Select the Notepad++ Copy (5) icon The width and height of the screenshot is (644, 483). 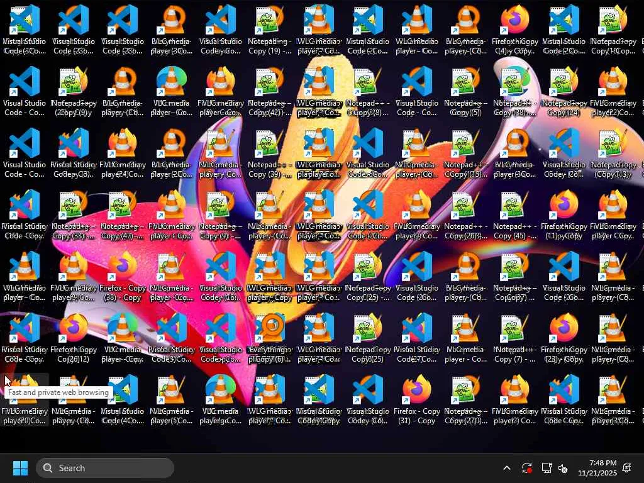pyautogui.click(x=466, y=92)
